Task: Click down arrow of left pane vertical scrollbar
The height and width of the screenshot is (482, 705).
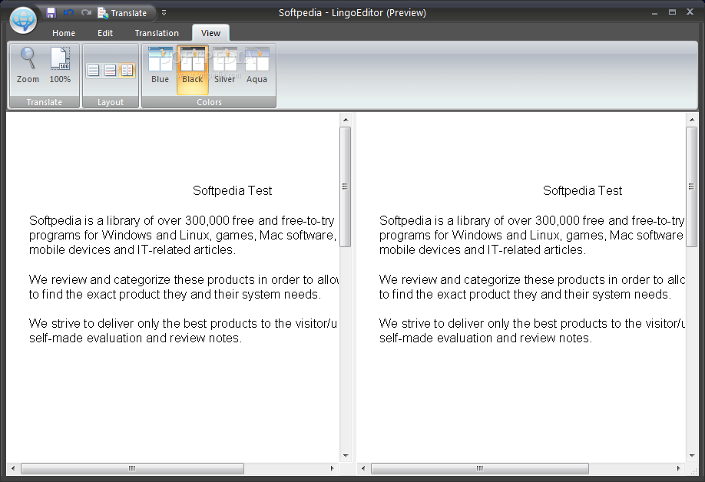Action: click(346, 455)
